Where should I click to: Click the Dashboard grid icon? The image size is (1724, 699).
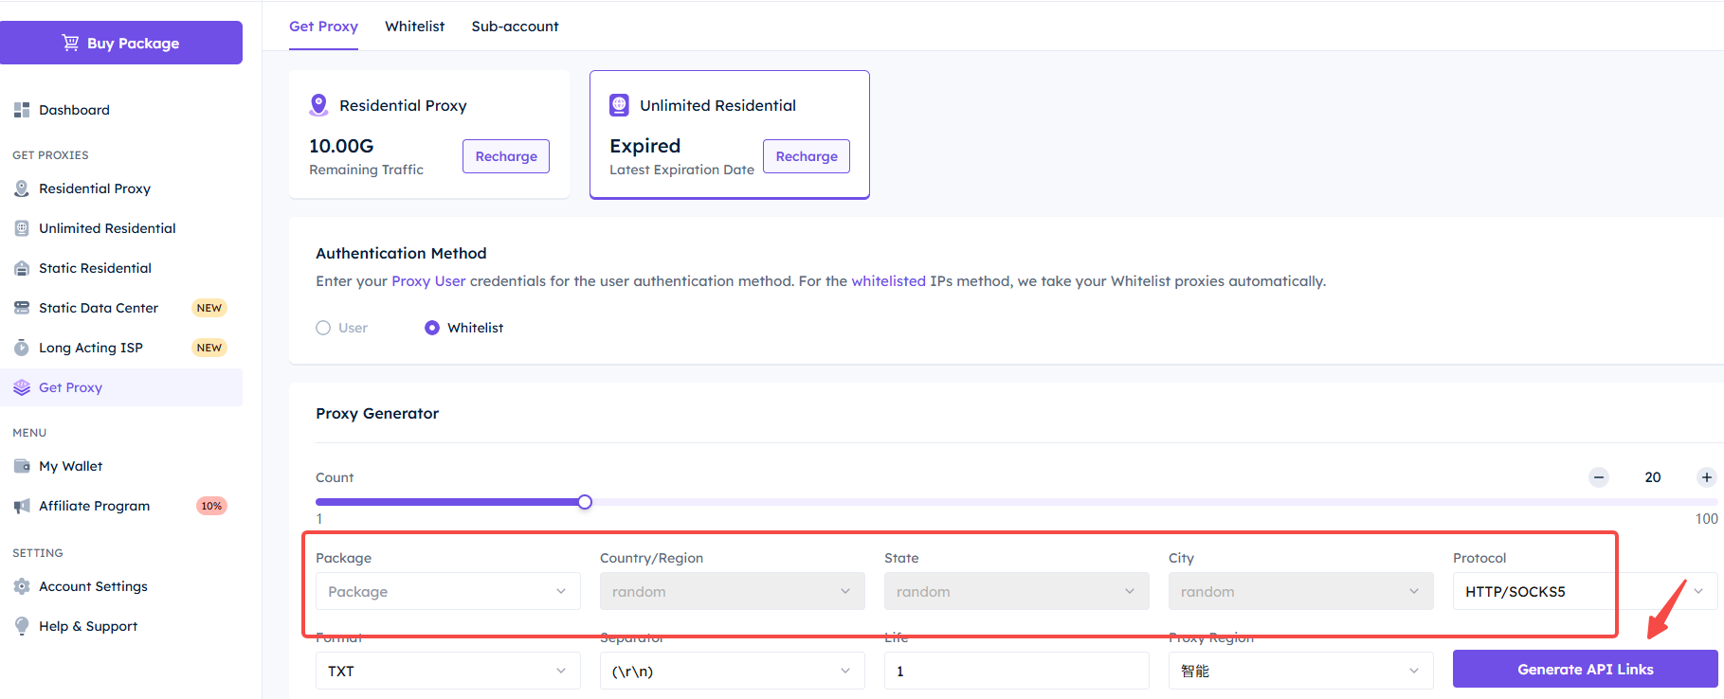tap(22, 110)
